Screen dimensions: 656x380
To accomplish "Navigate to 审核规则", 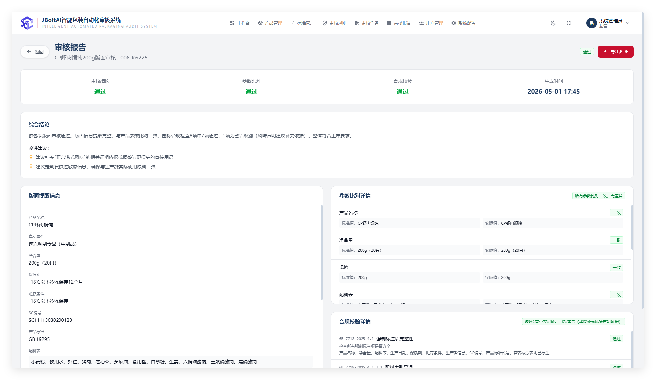I will click(x=335, y=23).
